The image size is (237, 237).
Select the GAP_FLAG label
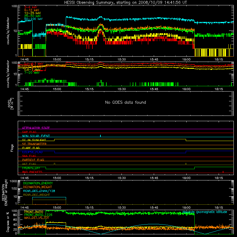tap(29, 132)
